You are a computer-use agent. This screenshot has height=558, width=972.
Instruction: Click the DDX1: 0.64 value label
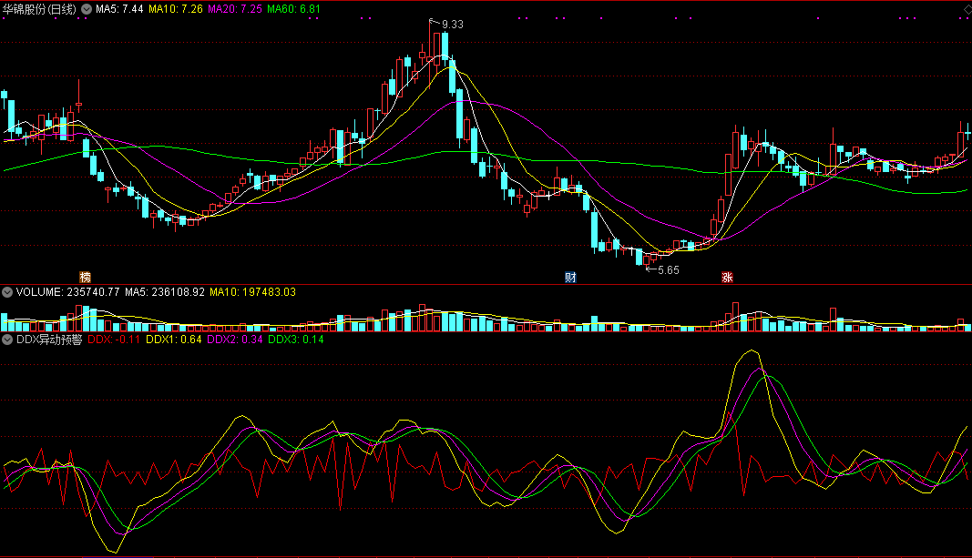click(x=174, y=340)
